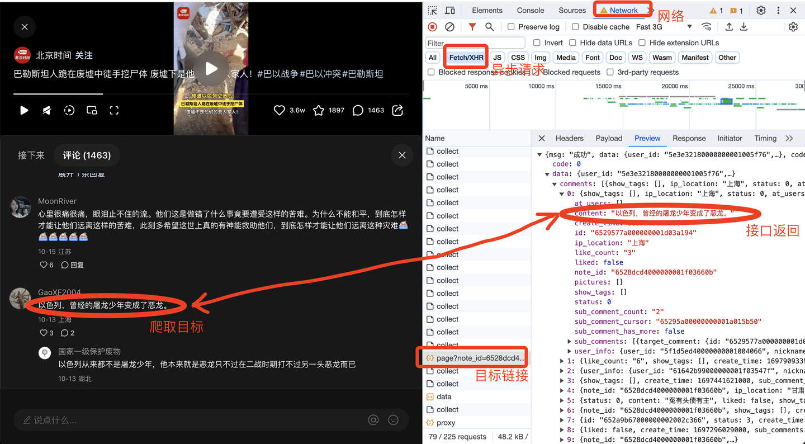Check the Invert filter option
This screenshot has height=444, width=805.
(x=537, y=43)
